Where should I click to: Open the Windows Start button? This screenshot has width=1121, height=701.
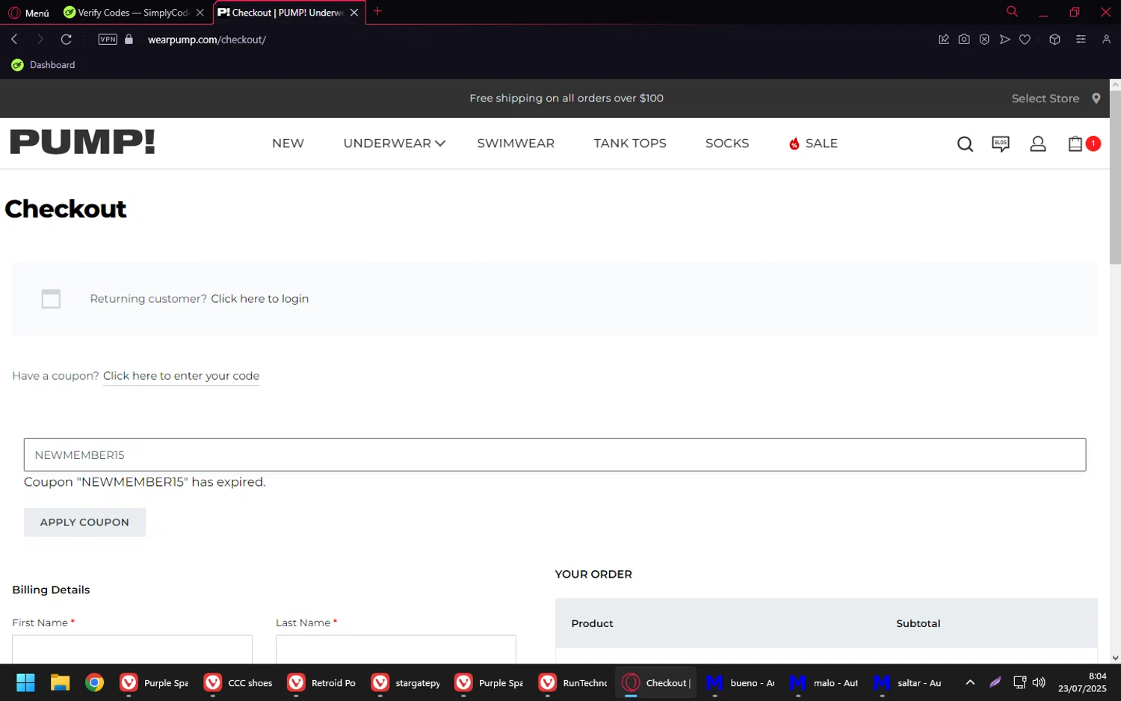[x=25, y=682]
